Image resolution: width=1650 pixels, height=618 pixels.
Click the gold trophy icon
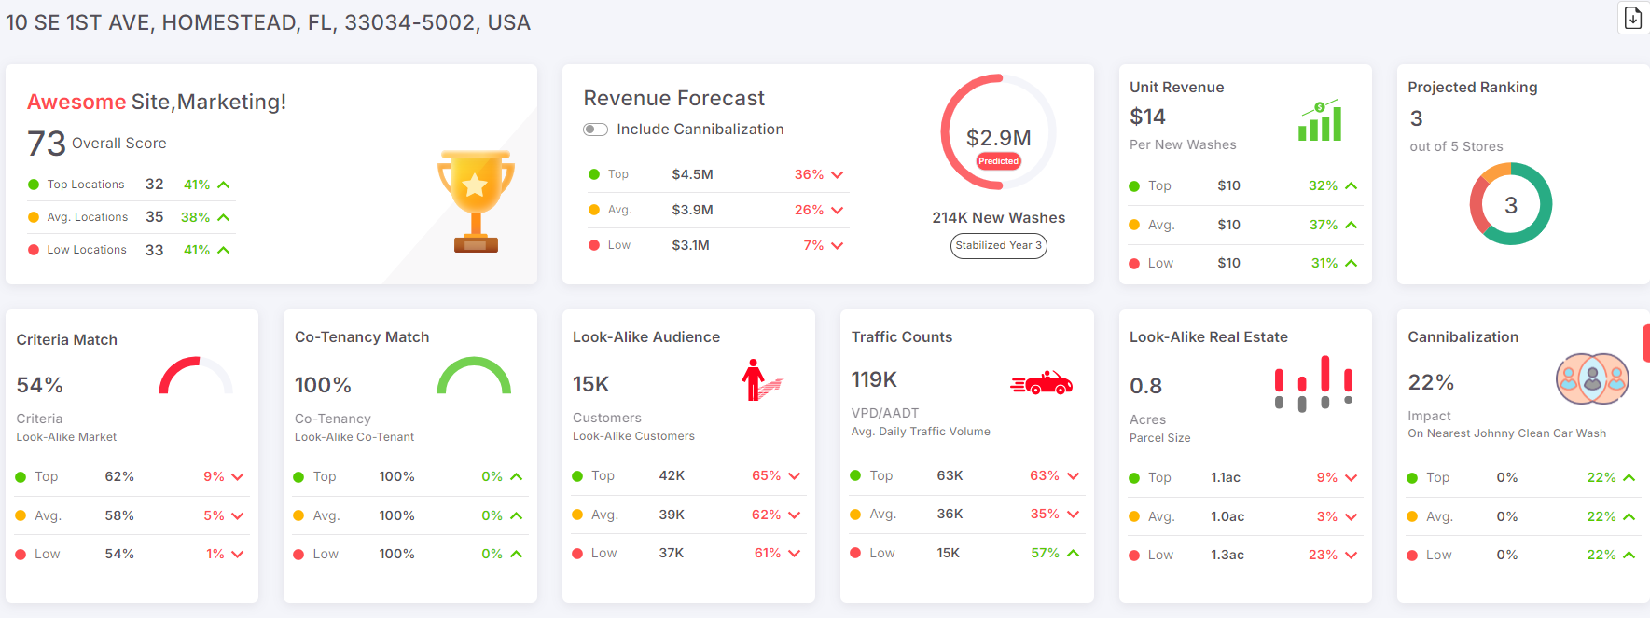476,201
